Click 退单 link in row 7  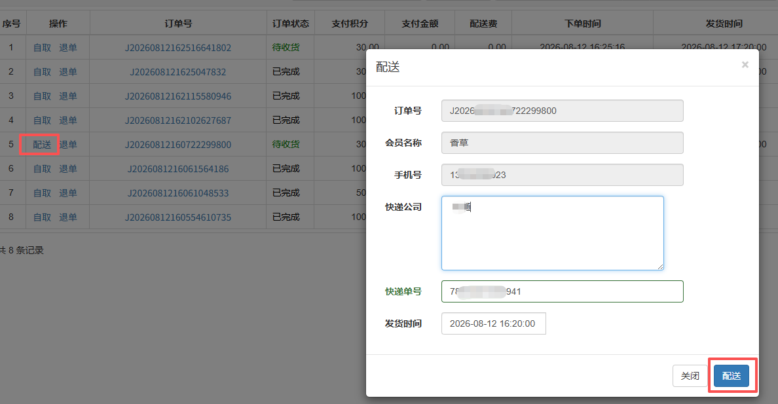pos(68,193)
